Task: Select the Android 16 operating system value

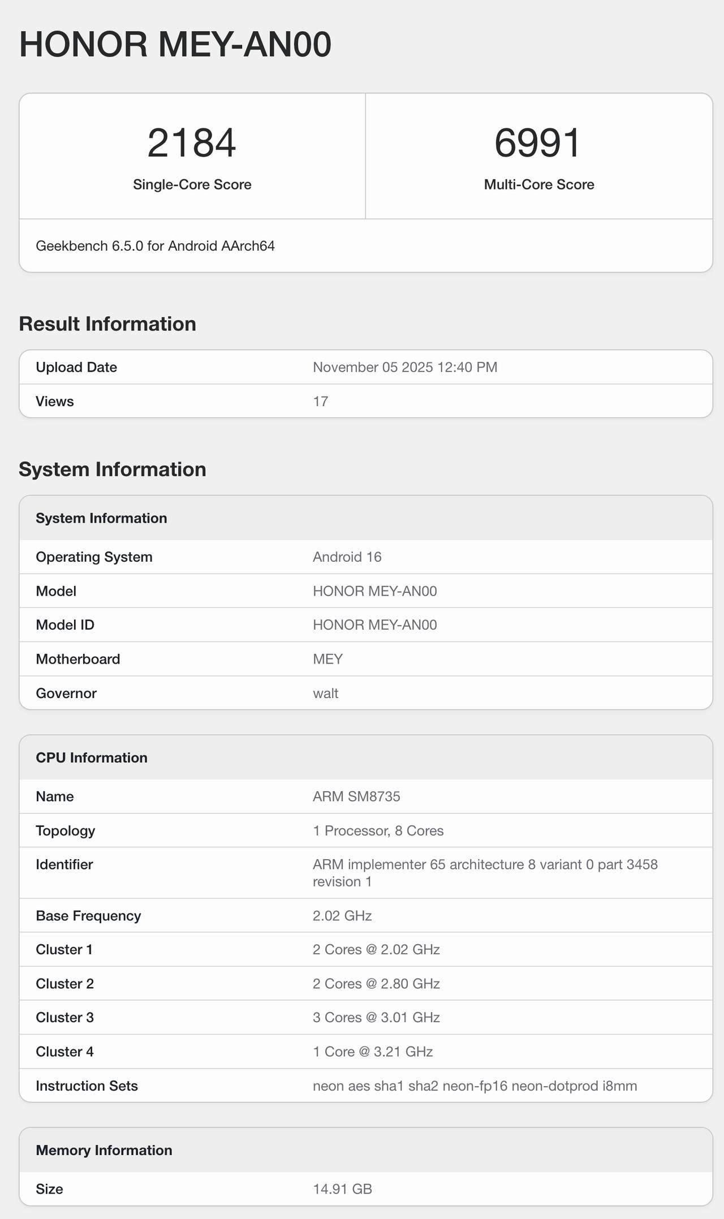Action: 347,557
